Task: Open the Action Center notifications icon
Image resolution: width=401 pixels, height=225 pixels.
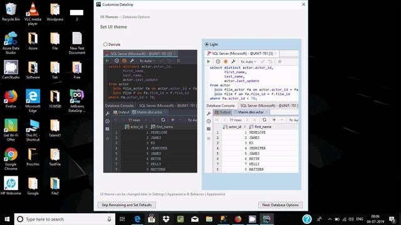Action: 392,219
